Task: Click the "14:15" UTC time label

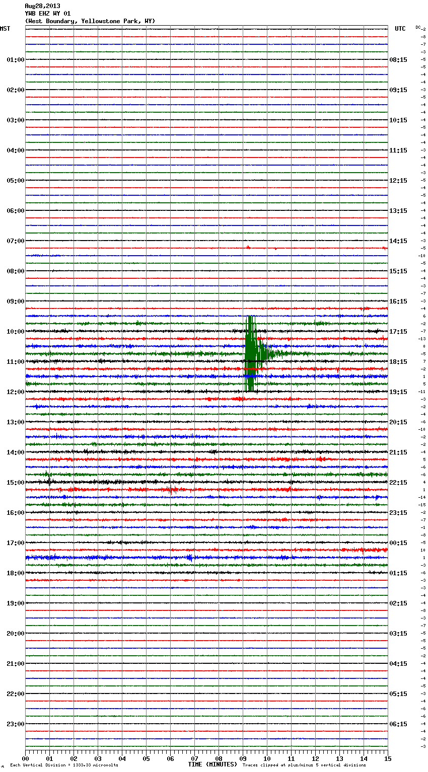Action: coord(398,241)
